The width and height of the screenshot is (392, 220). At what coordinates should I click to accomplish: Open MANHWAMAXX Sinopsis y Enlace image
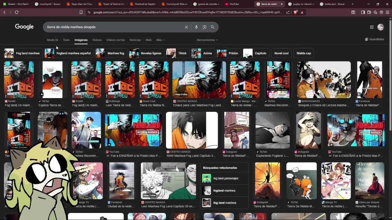[x=324, y=80]
